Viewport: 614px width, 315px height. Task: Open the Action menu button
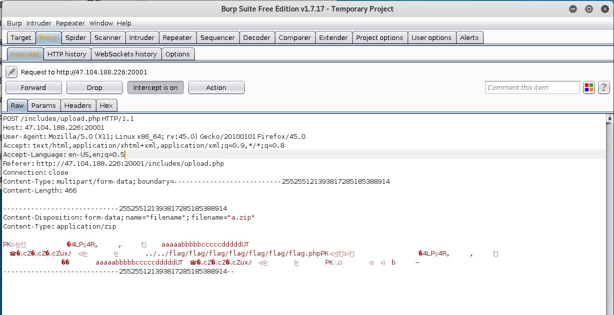click(x=216, y=87)
